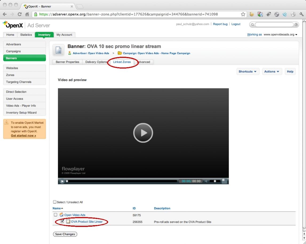Image resolution: width=306 pixels, height=244 pixels.
Task: Toggle fullscreen in the video player
Action: click(x=224, y=181)
